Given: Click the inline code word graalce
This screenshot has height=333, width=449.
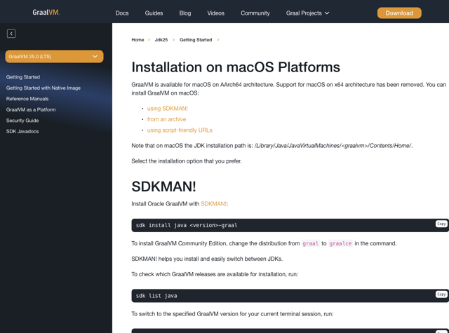Looking at the screenshot, I should coord(340,243).
